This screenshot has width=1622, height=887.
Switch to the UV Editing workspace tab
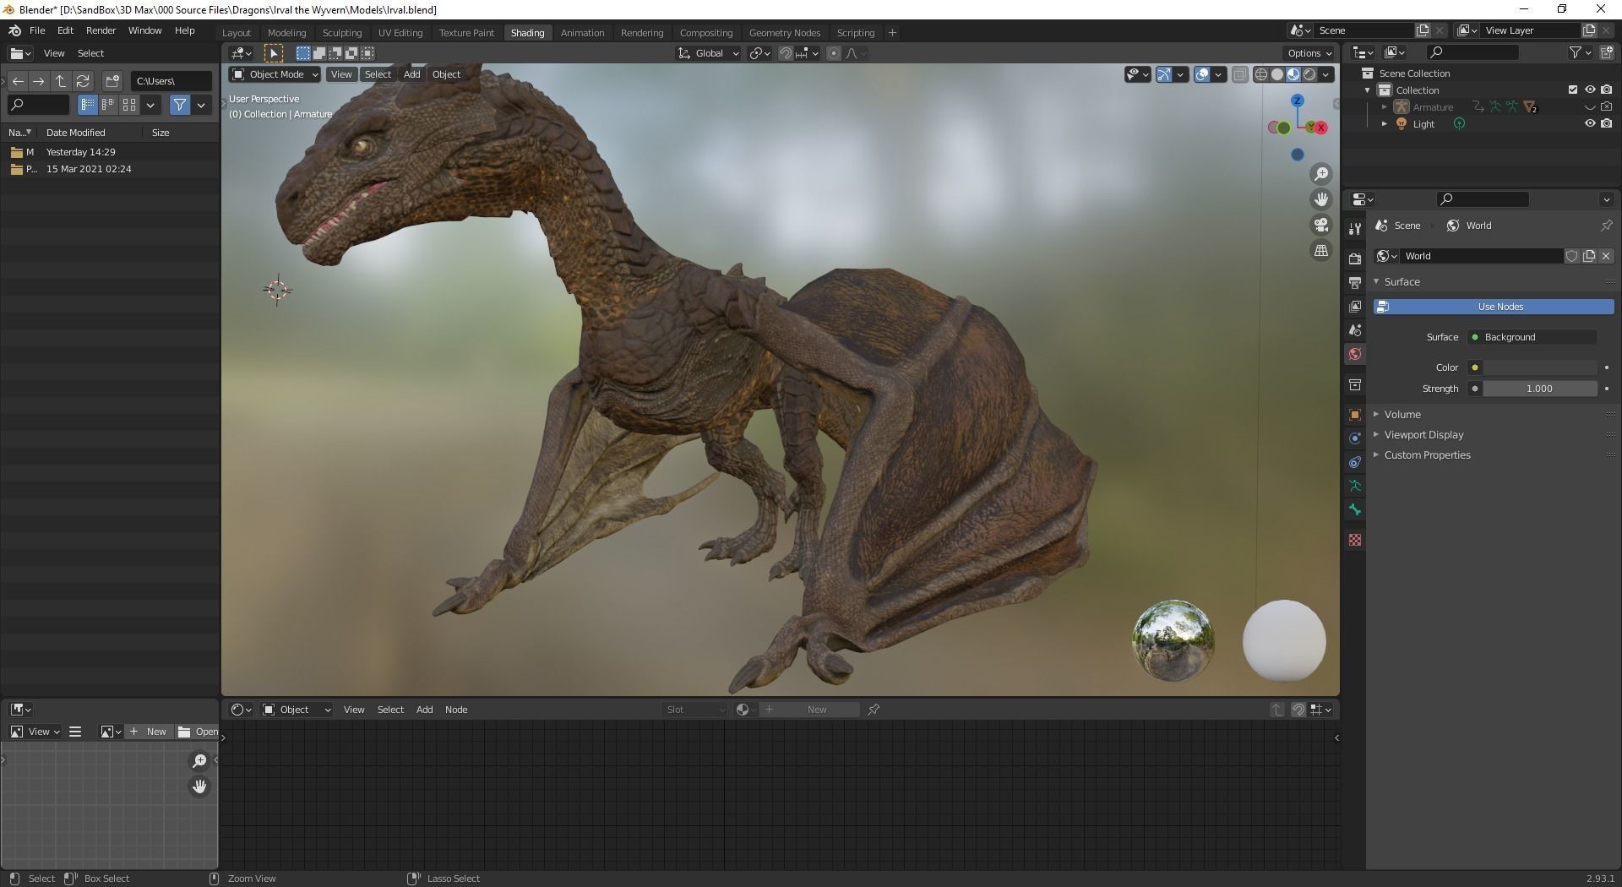400,33
